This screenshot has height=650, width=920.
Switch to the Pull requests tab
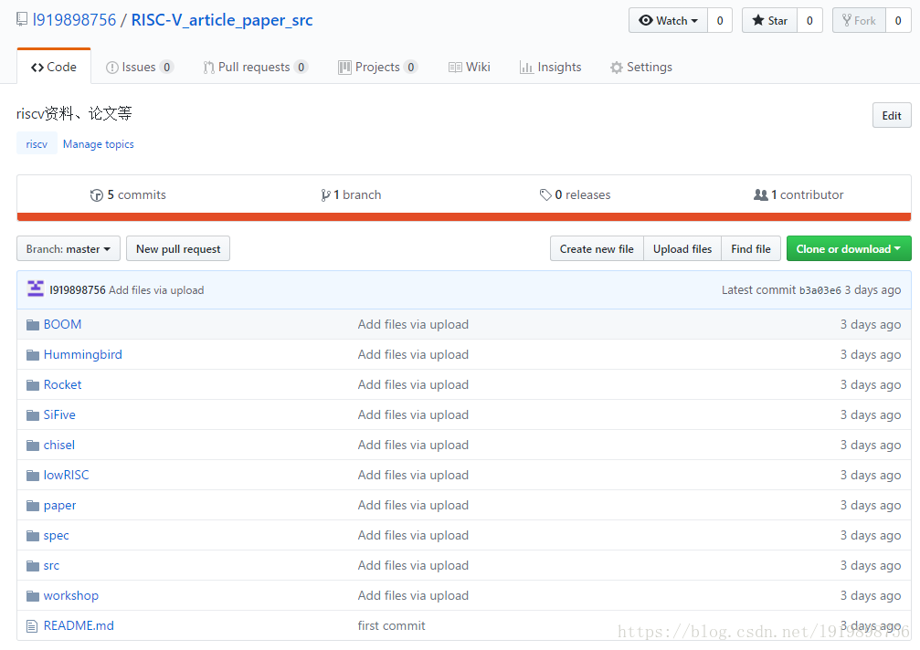[x=255, y=67]
